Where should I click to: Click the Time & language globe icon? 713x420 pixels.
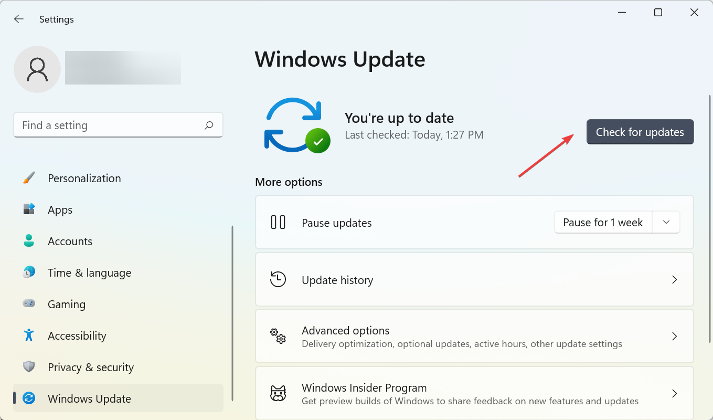pyautogui.click(x=29, y=272)
